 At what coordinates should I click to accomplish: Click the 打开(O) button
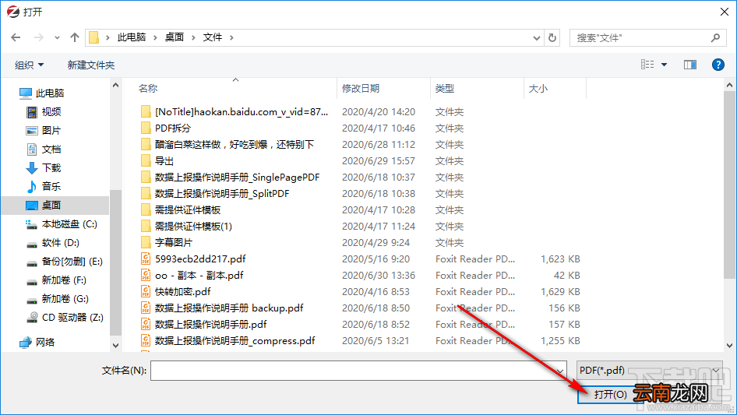610,394
